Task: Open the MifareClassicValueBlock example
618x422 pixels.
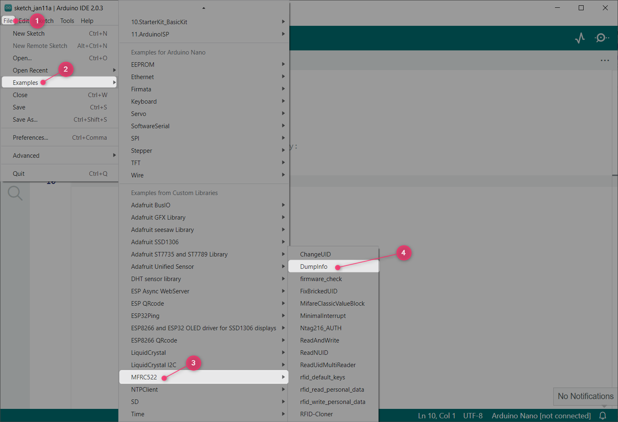Action: pyautogui.click(x=334, y=304)
